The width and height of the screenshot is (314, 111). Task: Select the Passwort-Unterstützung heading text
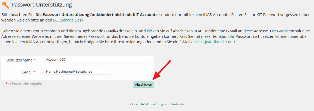click(x=42, y=5)
